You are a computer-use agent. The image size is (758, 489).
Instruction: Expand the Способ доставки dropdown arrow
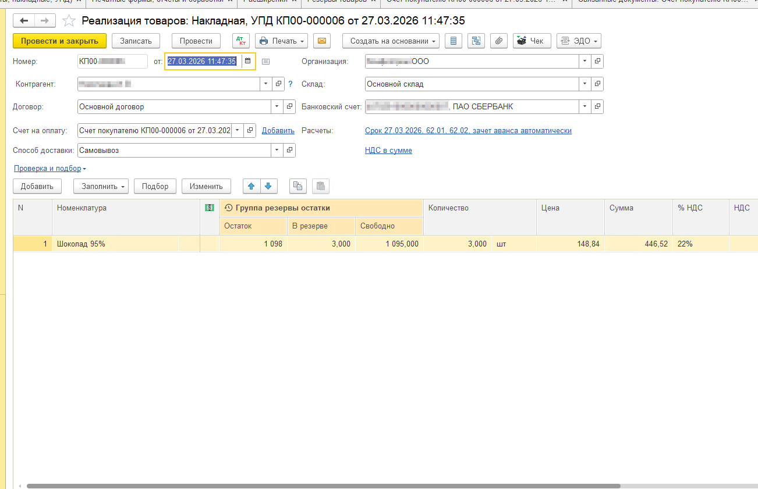pos(277,150)
